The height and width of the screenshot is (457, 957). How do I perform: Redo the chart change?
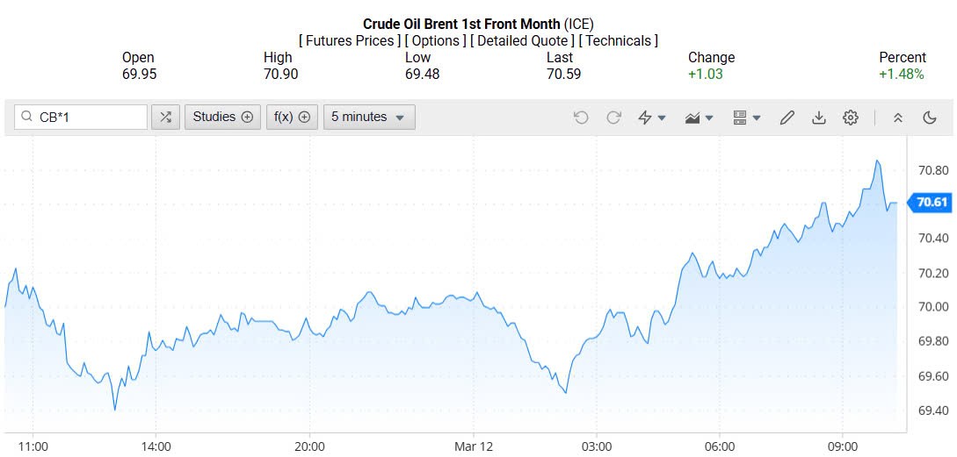coord(613,117)
